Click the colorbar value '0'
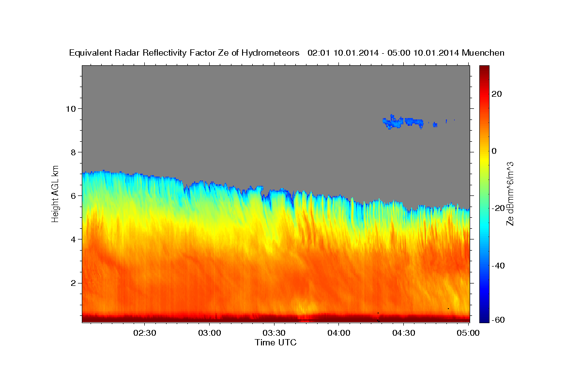Screen dimensions: 581x387 click(x=494, y=151)
